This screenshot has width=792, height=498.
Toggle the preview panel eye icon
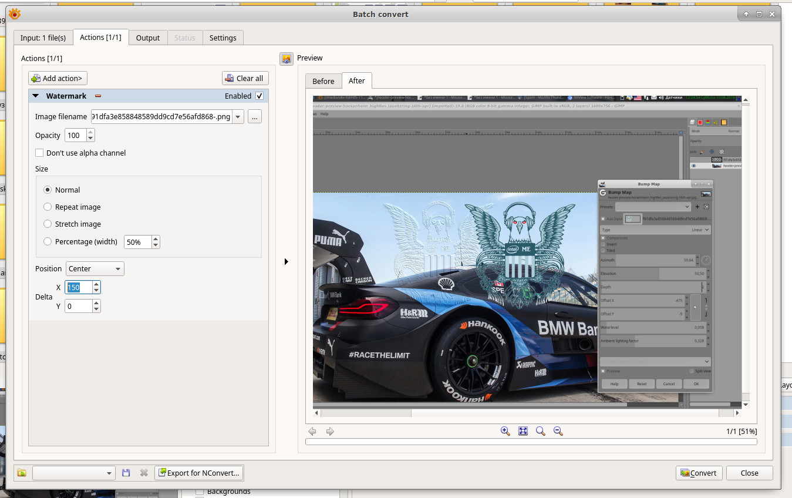pyautogui.click(x=287, y=59)
